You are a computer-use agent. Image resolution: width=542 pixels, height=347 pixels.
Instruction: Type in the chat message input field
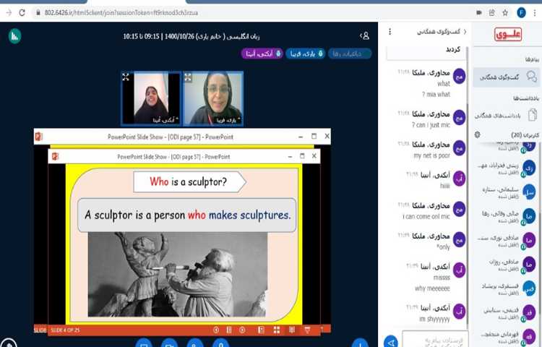click(434, 339)
